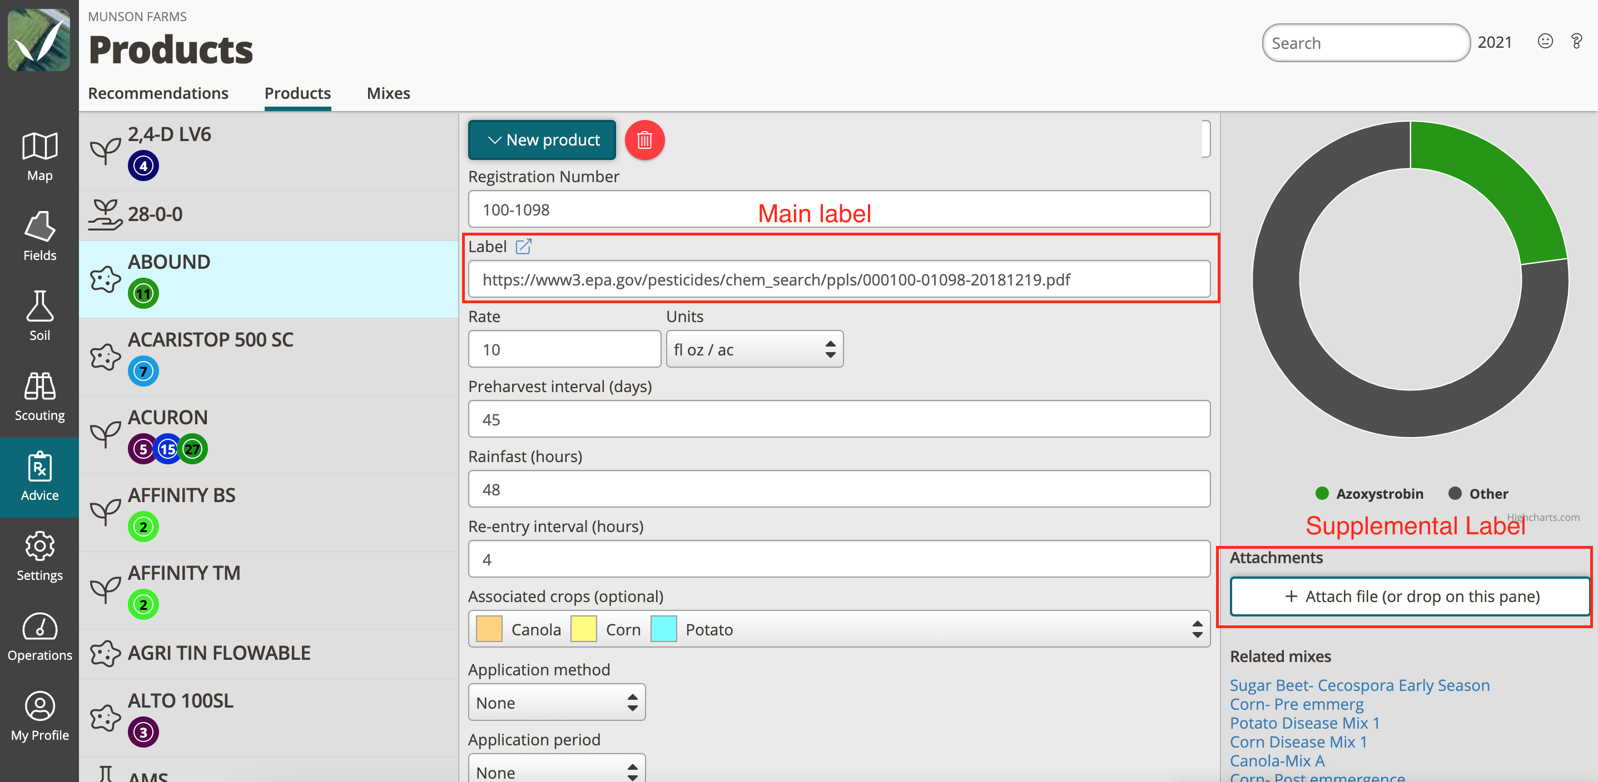1598x782 pixels.
Task: Click the Preharvest interval field
Action: (838, 419)
